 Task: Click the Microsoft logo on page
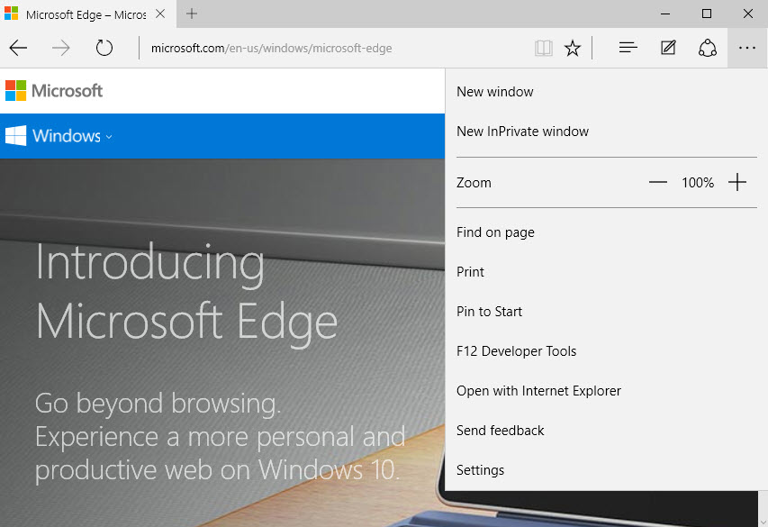pos(54,91)
